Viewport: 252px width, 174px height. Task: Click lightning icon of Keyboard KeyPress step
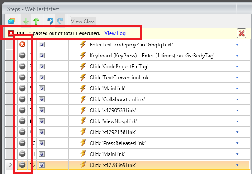click(83, 55)
